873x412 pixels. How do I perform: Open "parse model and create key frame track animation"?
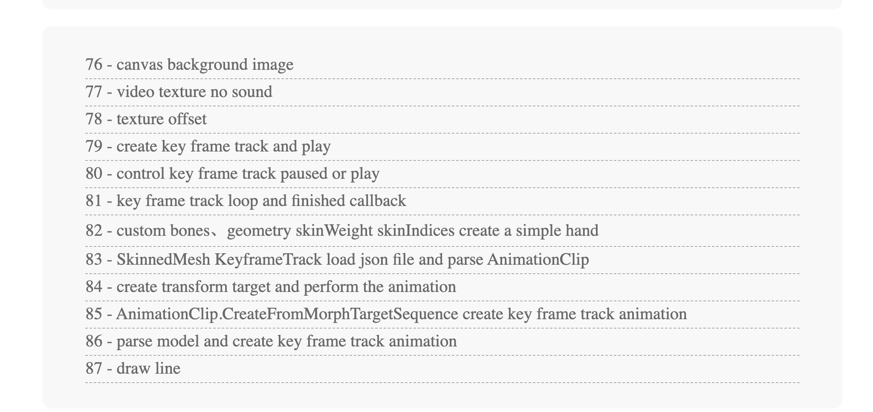click(271, 341)
